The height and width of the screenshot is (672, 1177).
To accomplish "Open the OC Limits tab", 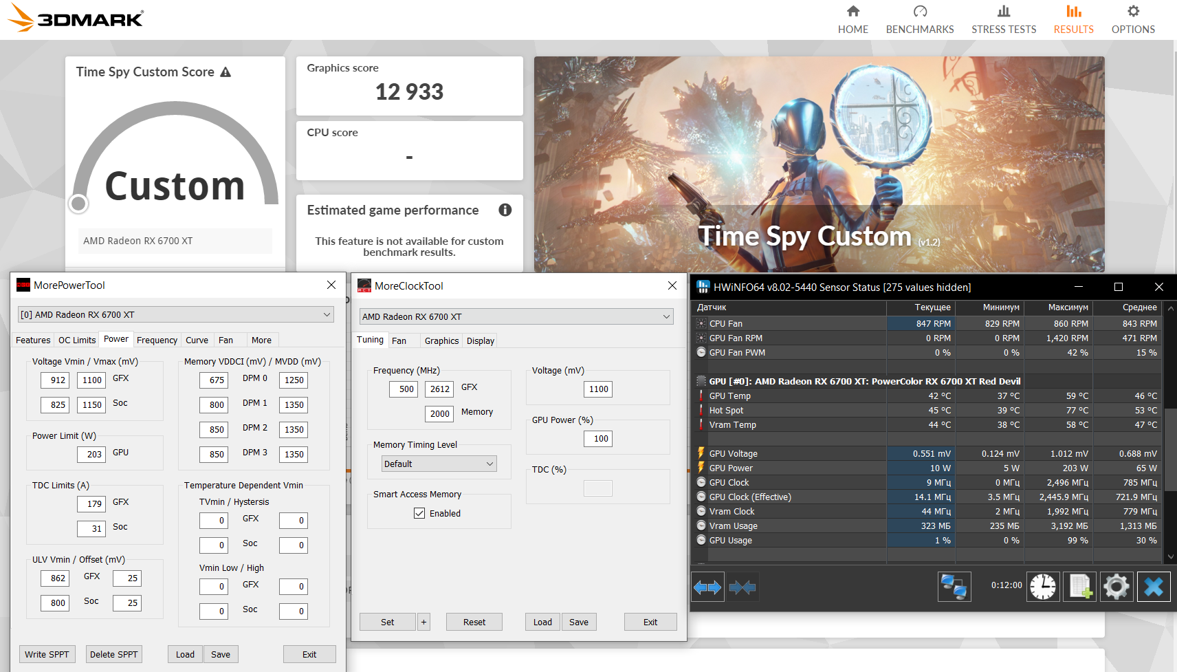I will (x=77, y=340).
